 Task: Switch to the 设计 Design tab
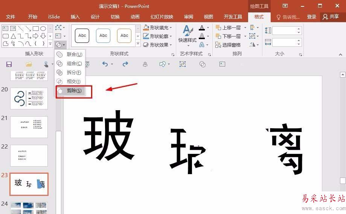pyautogui.click(x=95, y=17)
